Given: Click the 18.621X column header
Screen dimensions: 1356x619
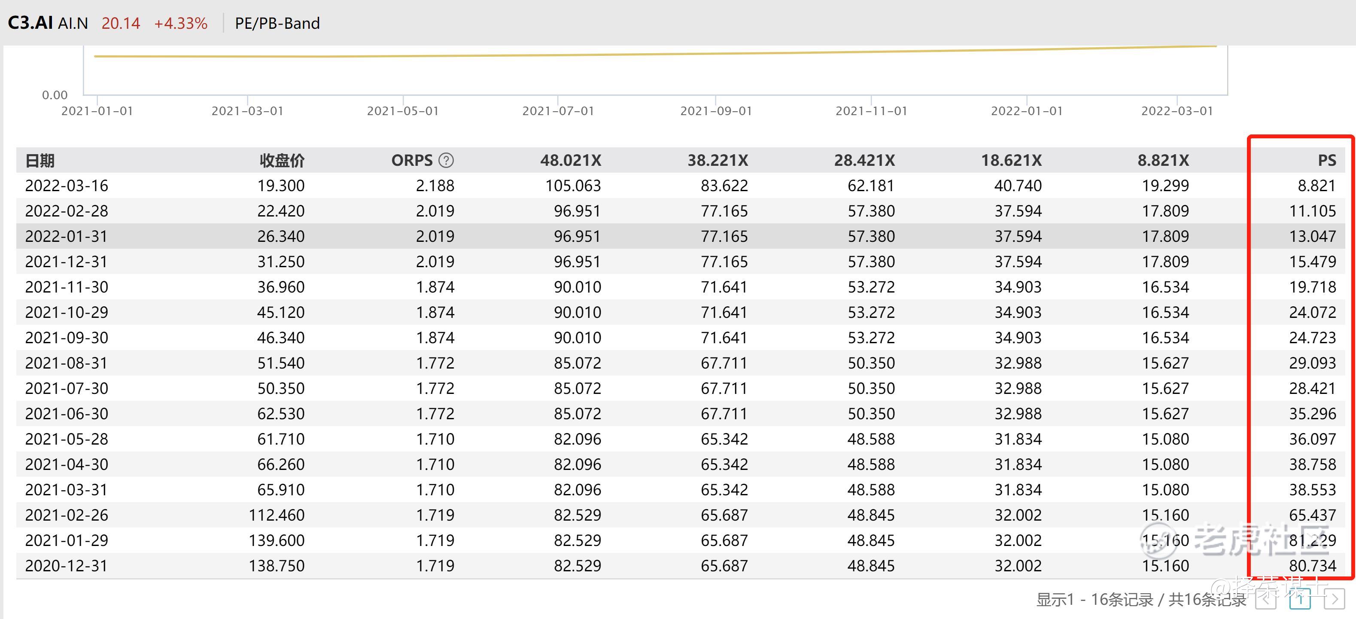Looking at the screenshot, I should (x=1011, y=160).
